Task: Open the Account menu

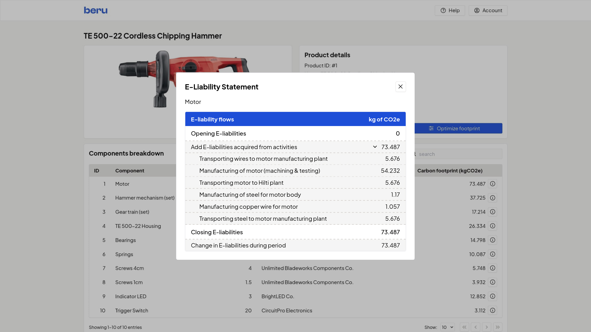Action: [x=488, y=10]
